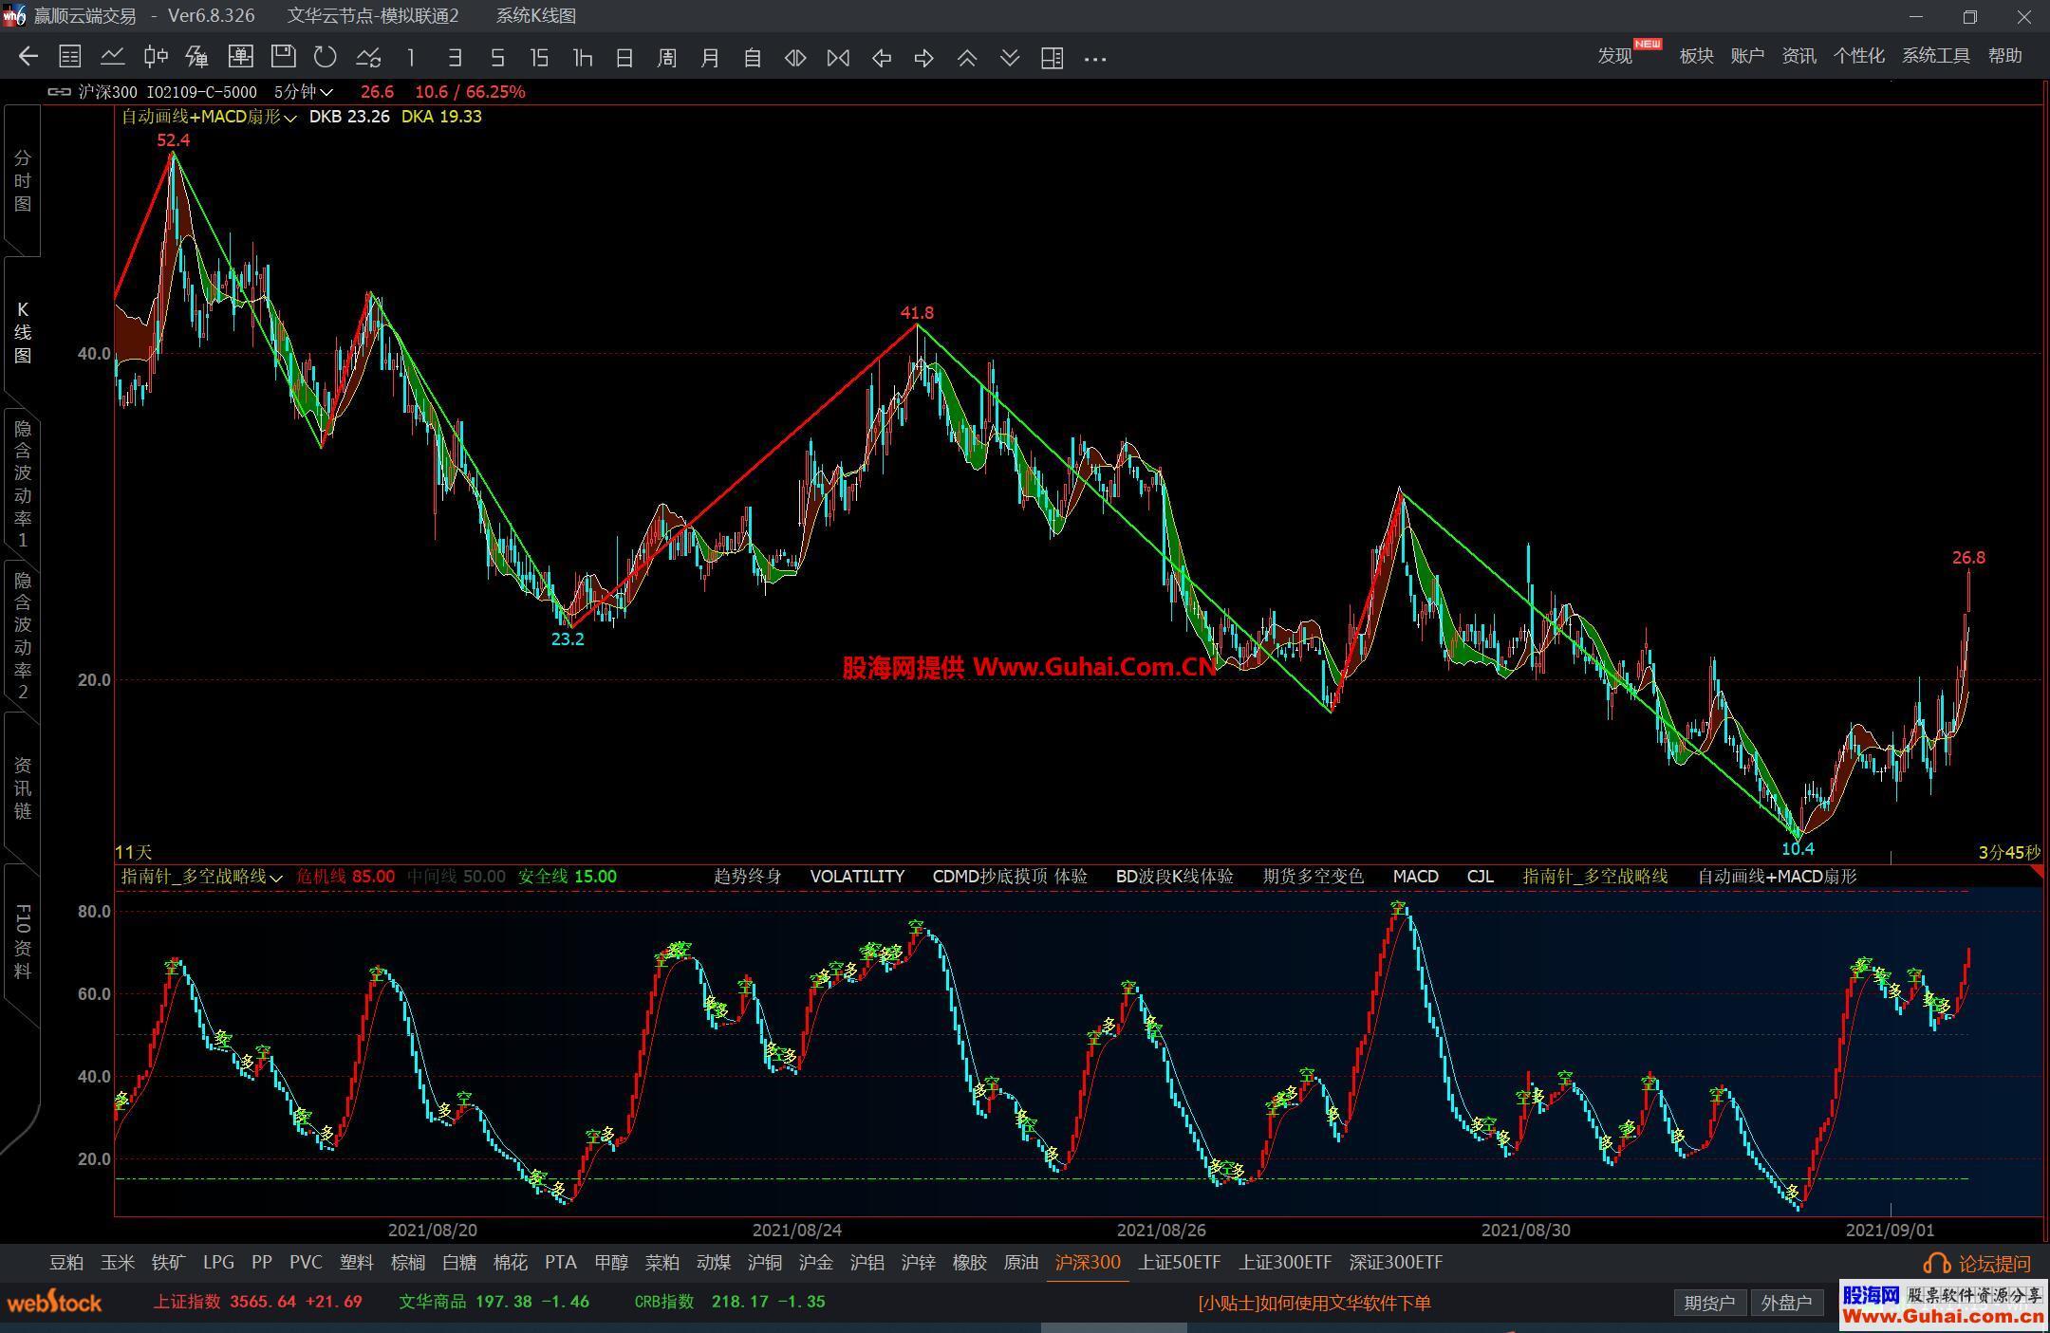Select the 沪金 commodity tab

point(815,1263)
